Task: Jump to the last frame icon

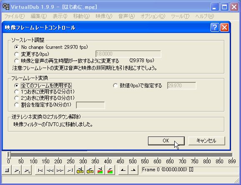Action: click(70, 170)
